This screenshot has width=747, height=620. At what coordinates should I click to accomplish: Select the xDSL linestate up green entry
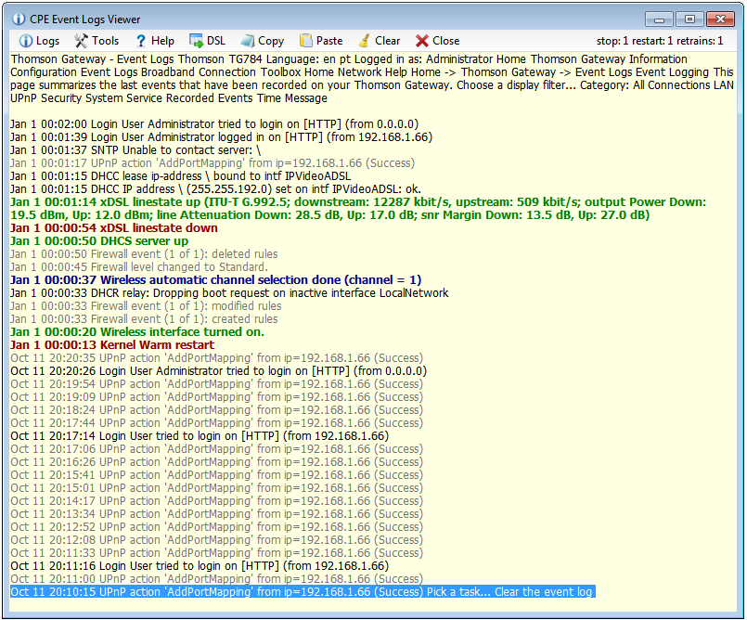(328, 202)
